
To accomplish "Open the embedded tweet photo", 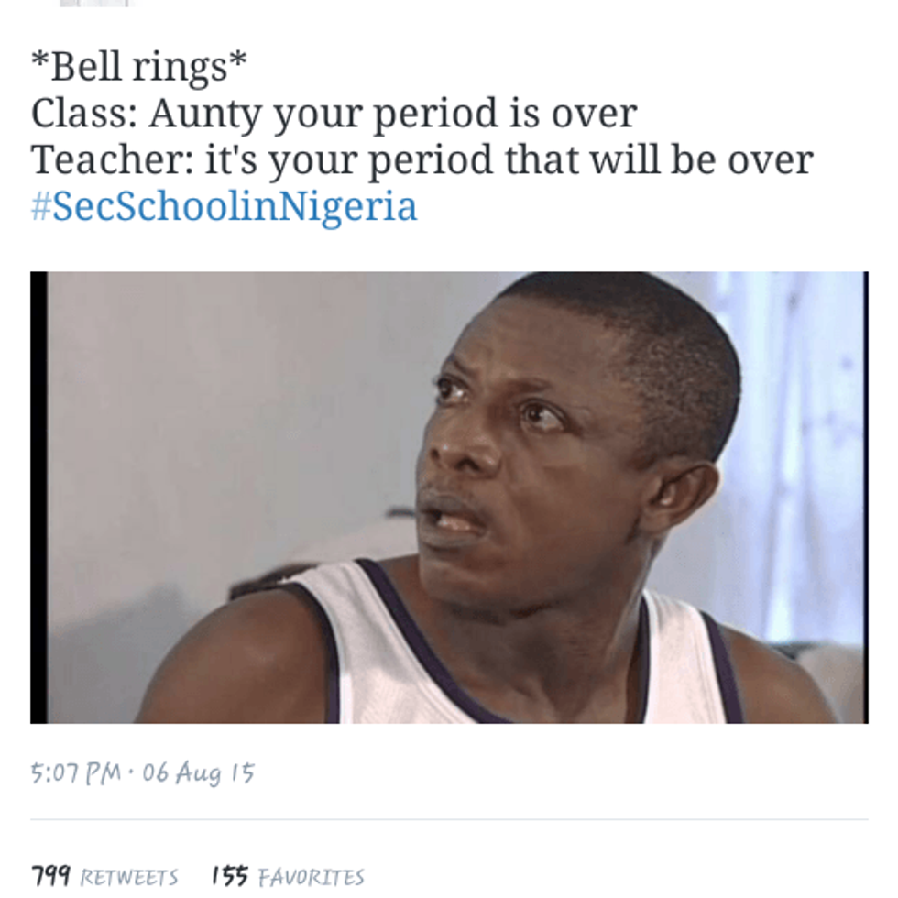I will click(x=449, y=497).
